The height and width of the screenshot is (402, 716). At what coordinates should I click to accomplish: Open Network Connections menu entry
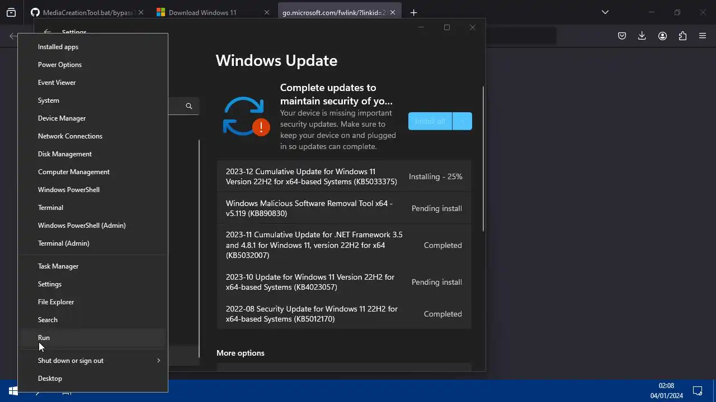click(93, 136)
